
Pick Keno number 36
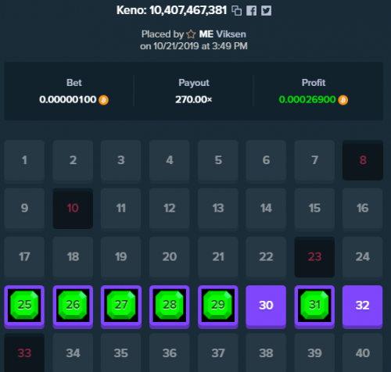click(x=170, y=352)
